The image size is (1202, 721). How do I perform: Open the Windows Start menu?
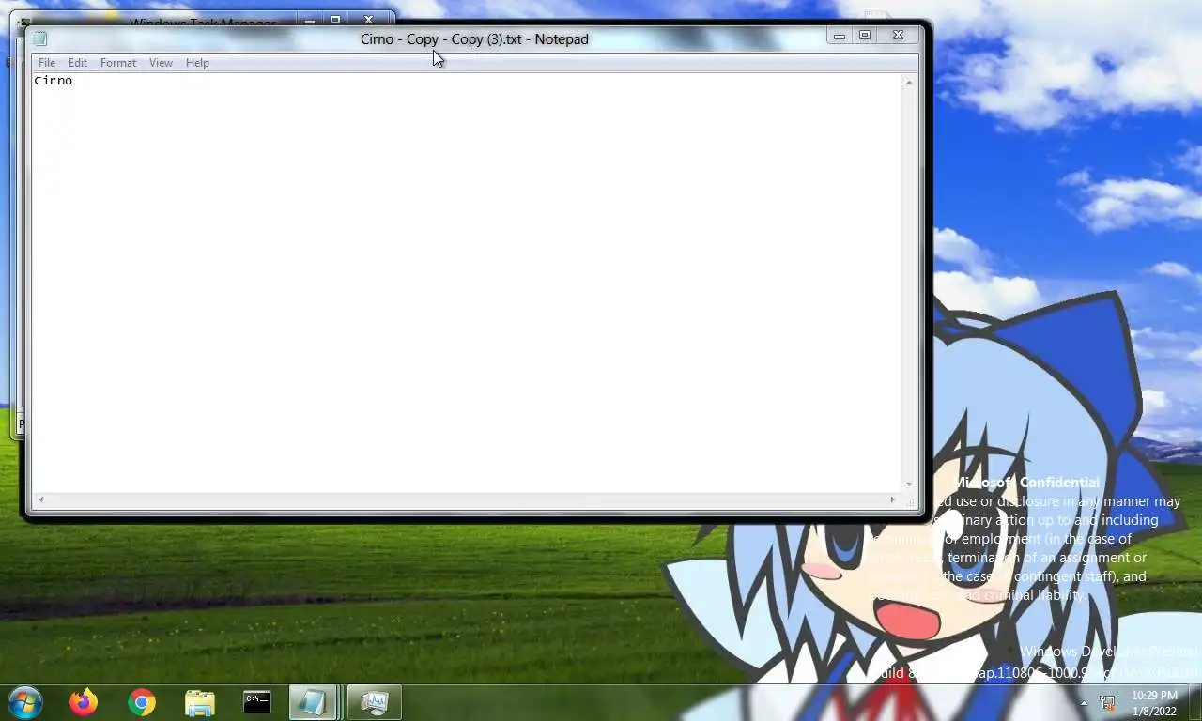click(x=25, y=702)
